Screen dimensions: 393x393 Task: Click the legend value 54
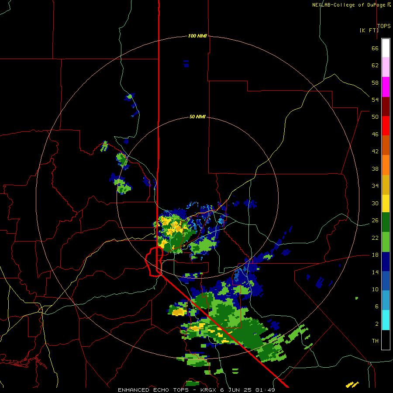(375, 100)
